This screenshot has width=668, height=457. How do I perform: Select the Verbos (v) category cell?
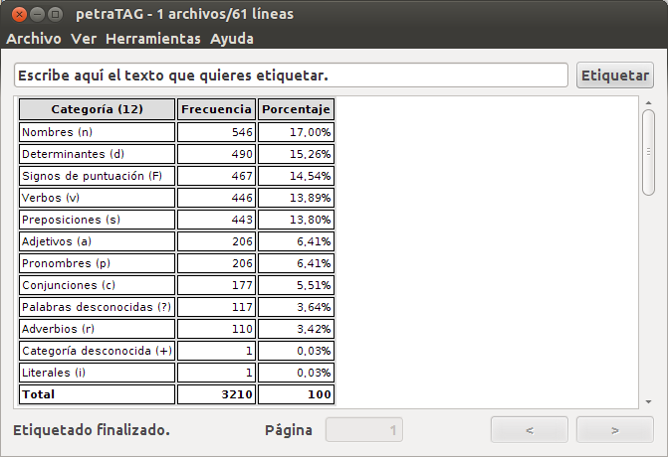[97, 198]
